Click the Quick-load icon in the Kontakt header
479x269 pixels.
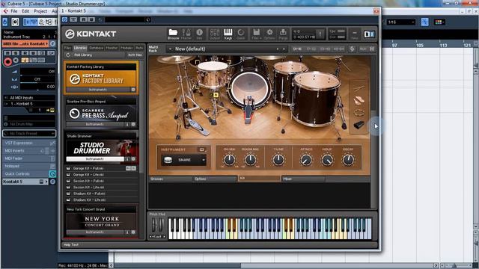241,34
